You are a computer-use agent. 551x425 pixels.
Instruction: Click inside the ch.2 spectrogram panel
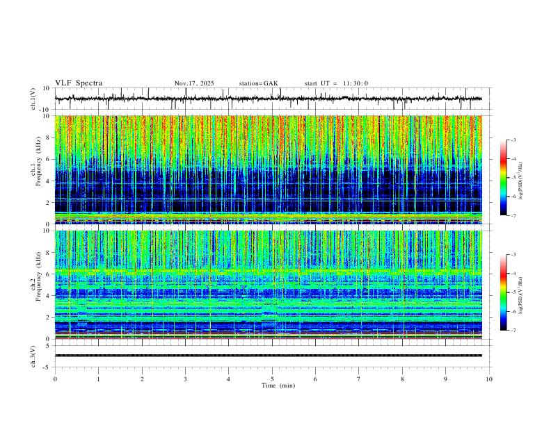[268, 285]
